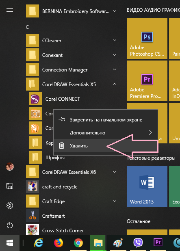Click the Power button icon

10,225
